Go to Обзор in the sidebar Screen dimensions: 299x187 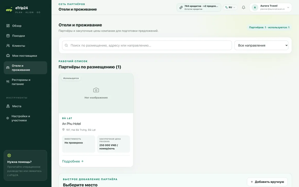click(25, 26)
